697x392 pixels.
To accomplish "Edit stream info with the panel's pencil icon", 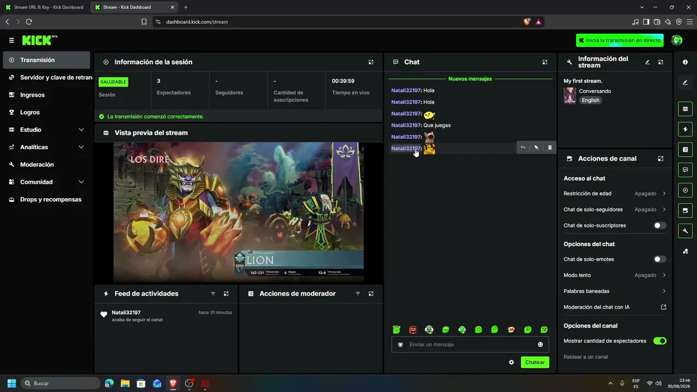I will pyautogui.click(x=647, y=62).
